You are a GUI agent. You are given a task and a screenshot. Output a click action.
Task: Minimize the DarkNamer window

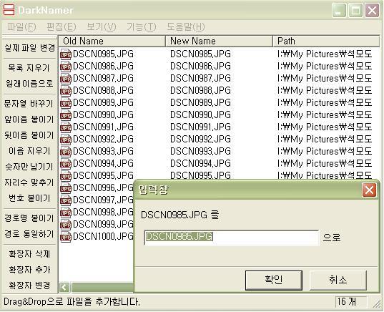tap(339, 11)
